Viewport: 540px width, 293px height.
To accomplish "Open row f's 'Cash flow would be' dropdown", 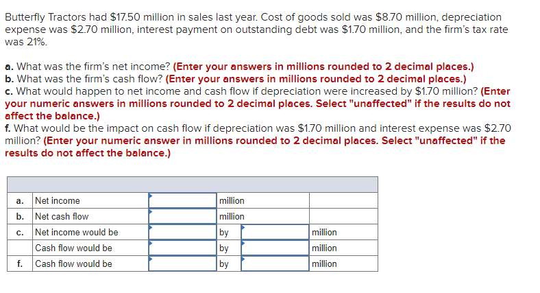I will (182, 263).
